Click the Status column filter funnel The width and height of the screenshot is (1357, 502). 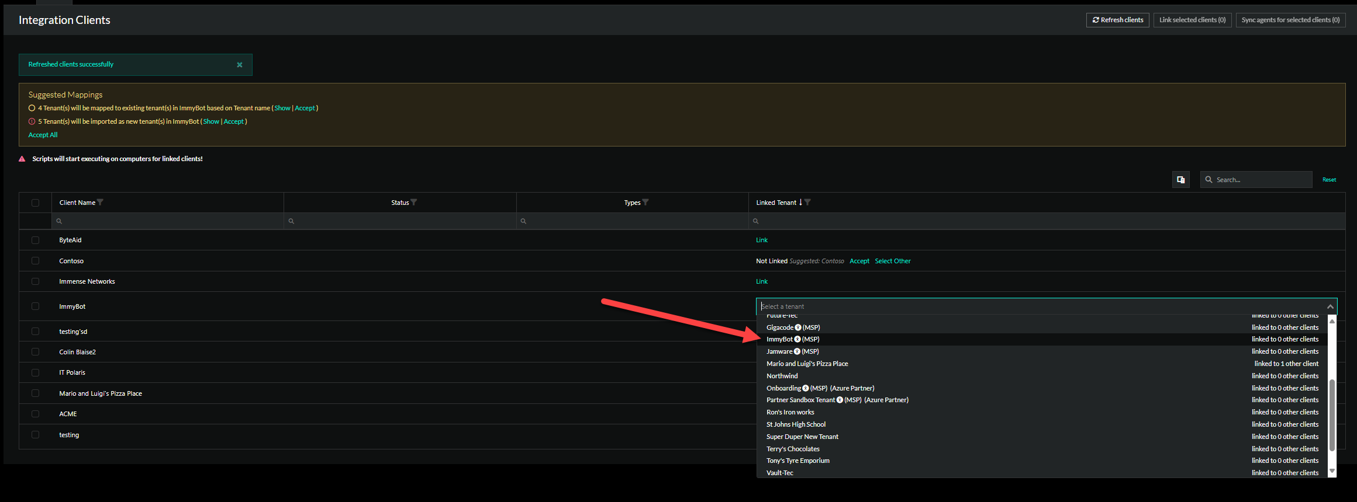(414, 203)
